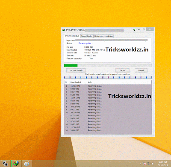Select connection row number 15
Viewport: 171px width, 167px height.
click(x=108, y=127)
